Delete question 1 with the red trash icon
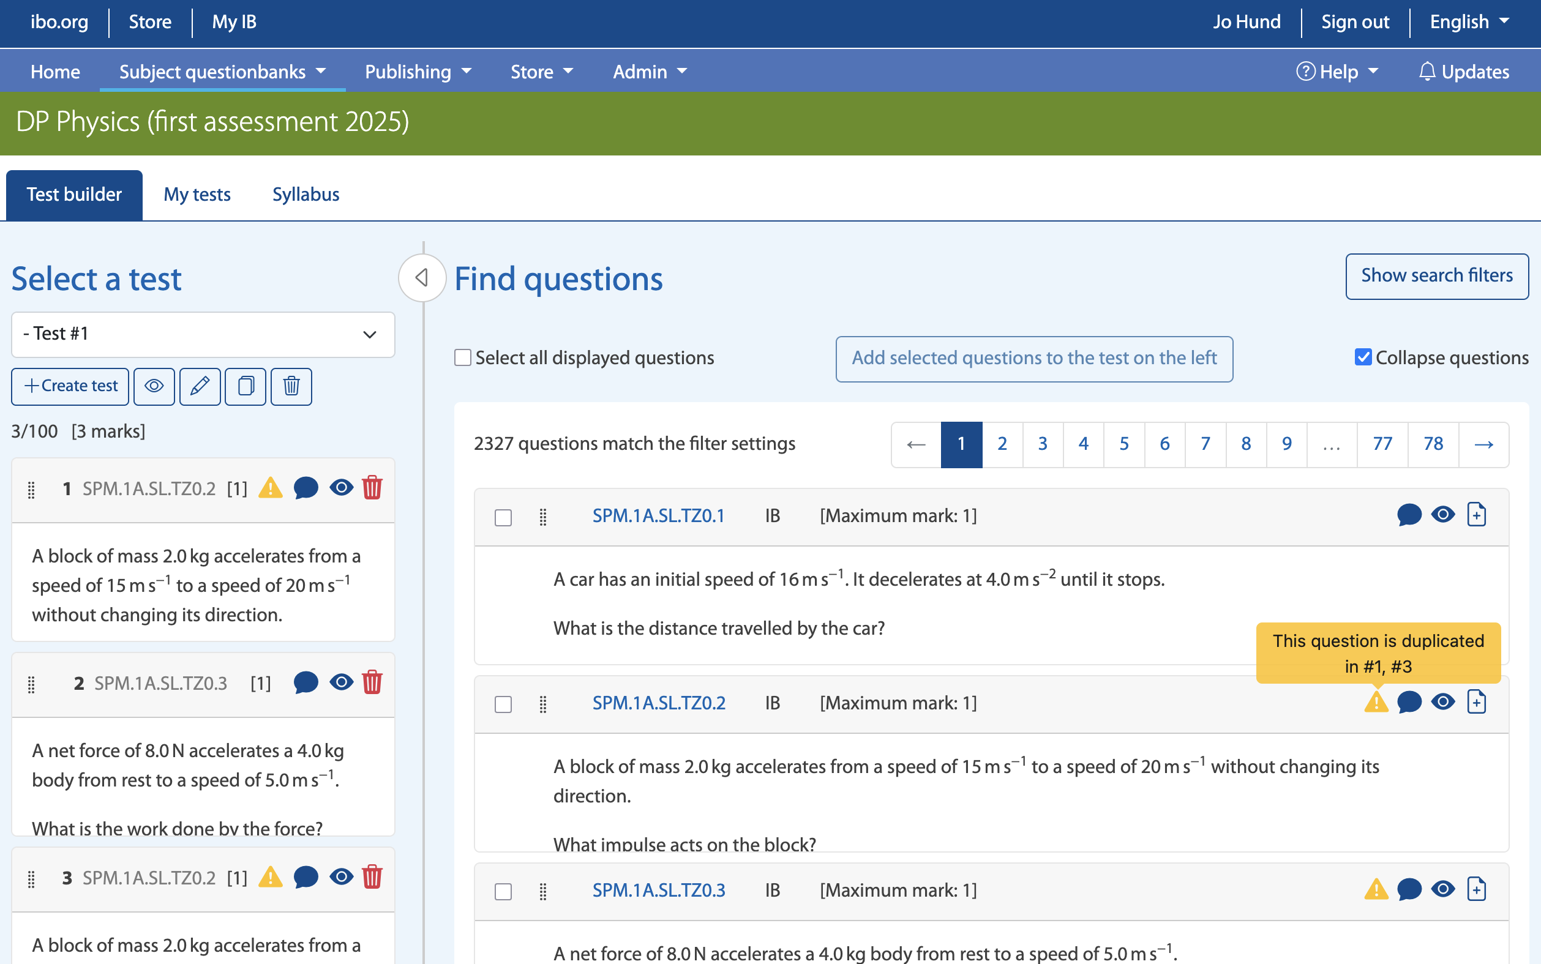Viewport: 1541px width, 964px height. [372, 488]
